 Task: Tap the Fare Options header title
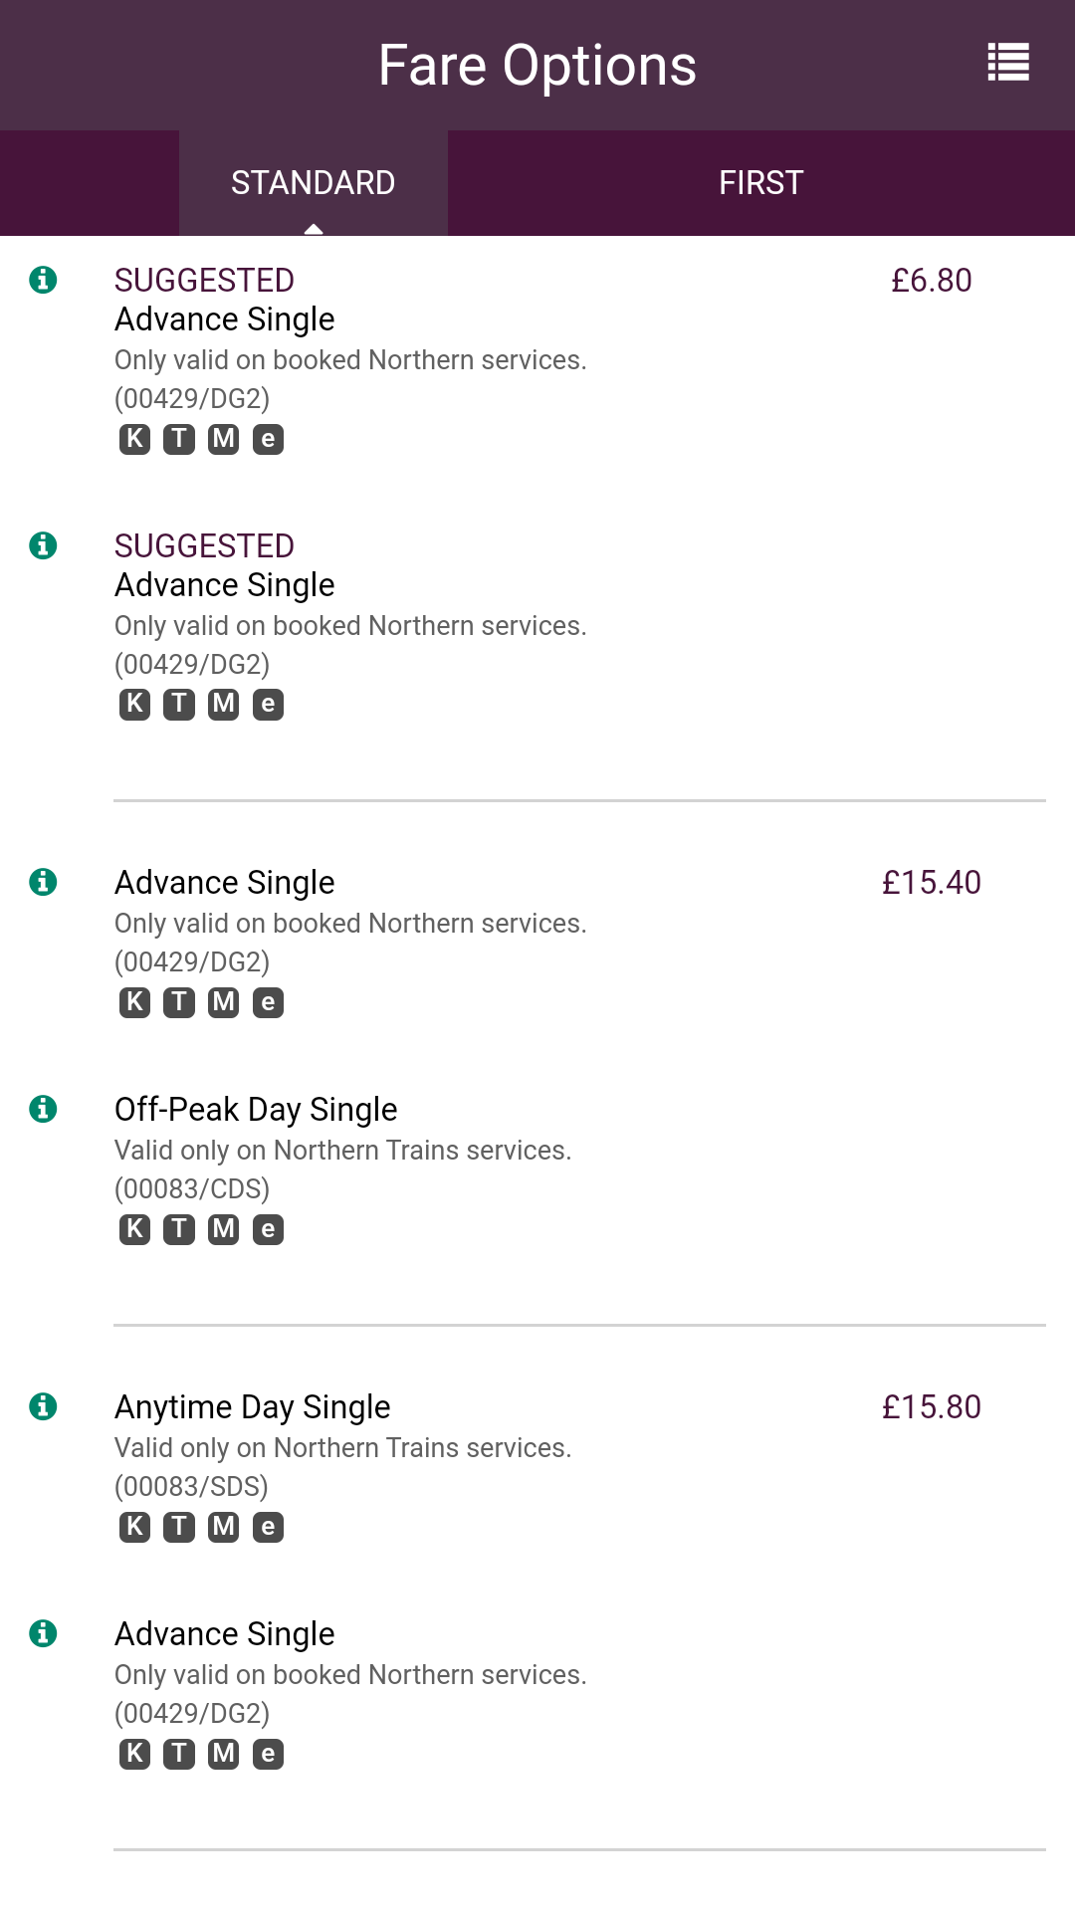click(537, 66)
